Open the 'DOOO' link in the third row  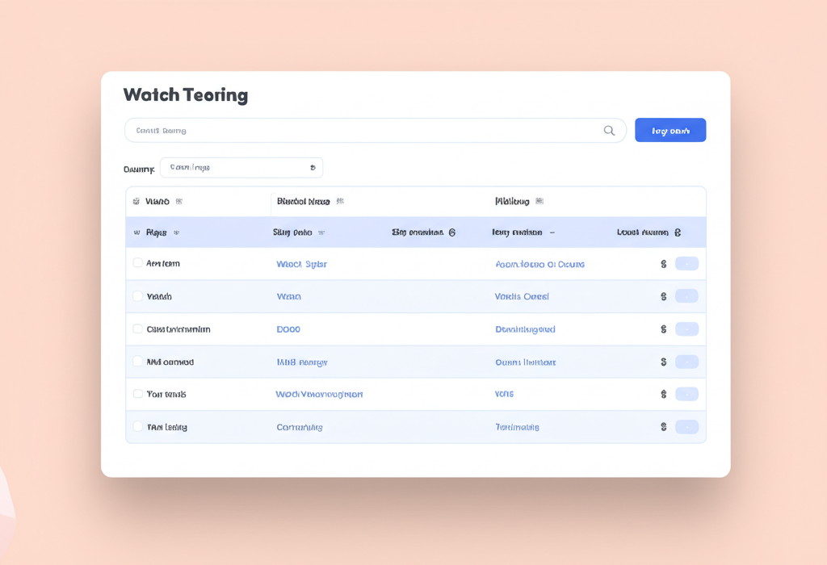click(x=288, y=329)
